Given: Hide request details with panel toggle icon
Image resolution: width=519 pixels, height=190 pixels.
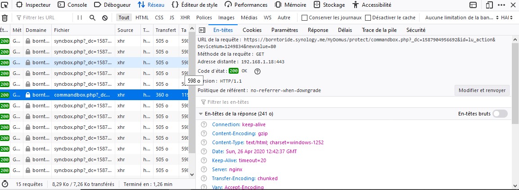Looking at the screenshot, I should click(202, 30).
